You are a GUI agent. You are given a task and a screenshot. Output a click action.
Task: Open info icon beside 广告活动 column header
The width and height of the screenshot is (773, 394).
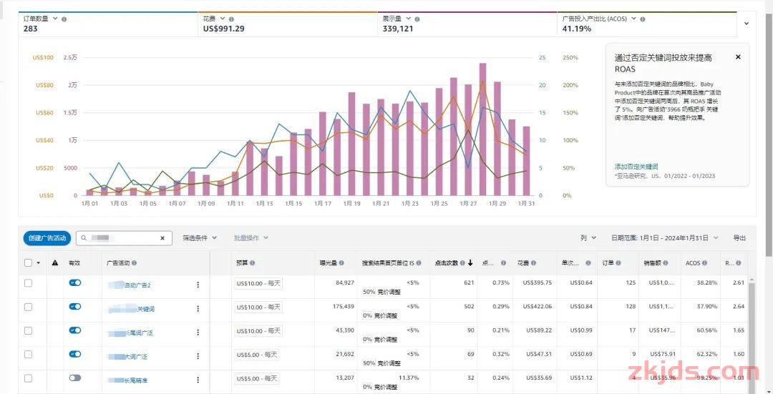[135, 263]
